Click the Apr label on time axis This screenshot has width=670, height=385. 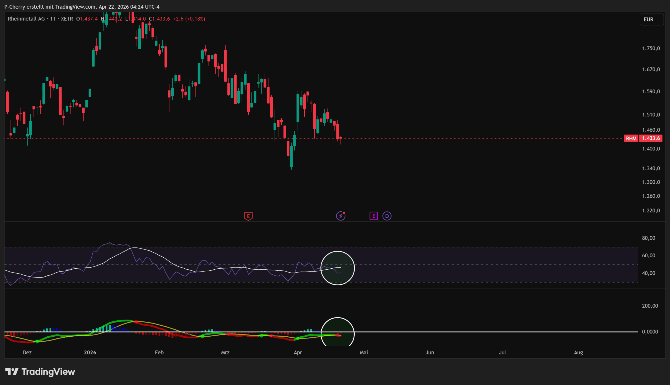click(x=298, y=353)
